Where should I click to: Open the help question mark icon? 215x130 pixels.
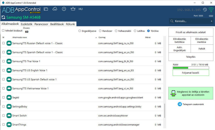point(64,9)
